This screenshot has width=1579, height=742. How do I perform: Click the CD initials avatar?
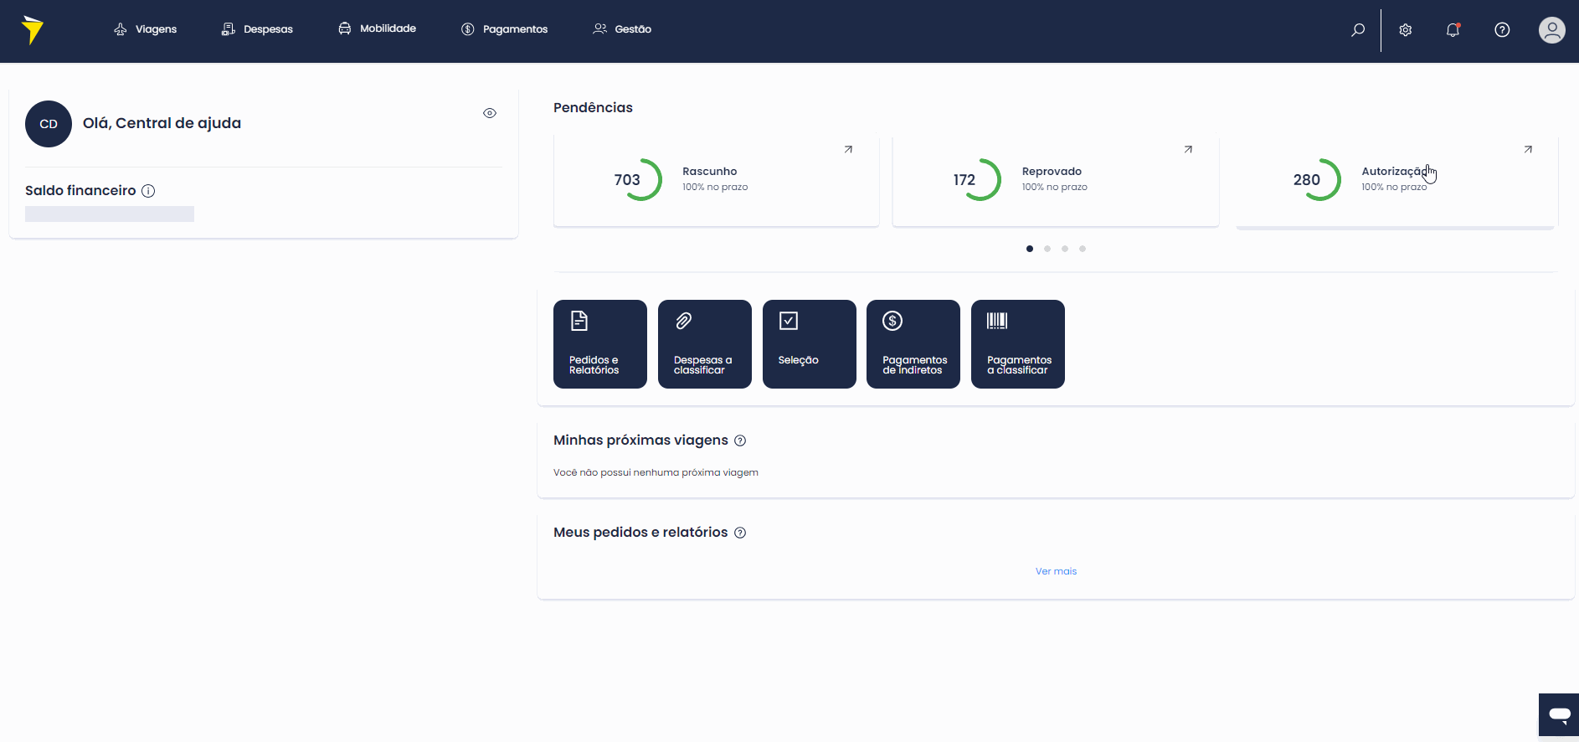(49, 124)
